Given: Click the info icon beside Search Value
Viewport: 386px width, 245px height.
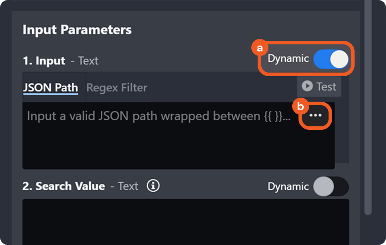Looking at the screenshot, I should (x=153, y=186).
